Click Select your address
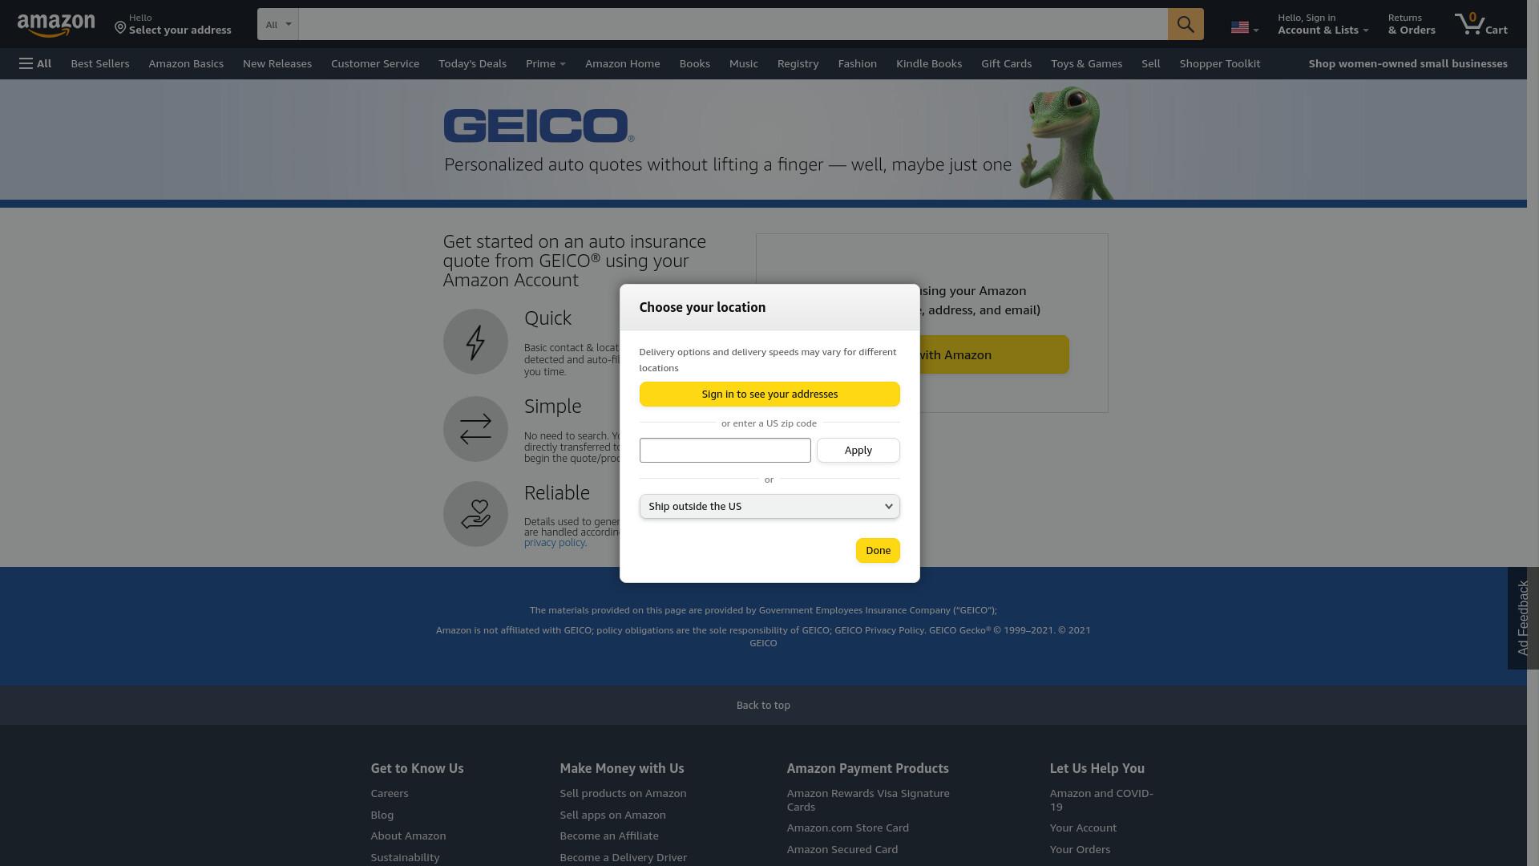 pos(172,24)
